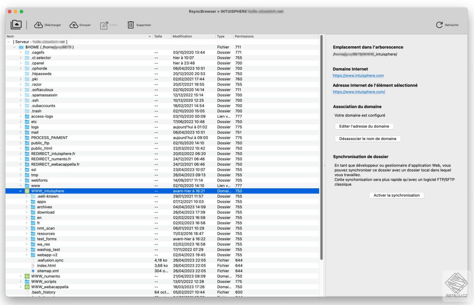Click Activer la synchronisation
Image resolution: width=474 pixels, height=305 pixels.
click(x=396, y=195)
